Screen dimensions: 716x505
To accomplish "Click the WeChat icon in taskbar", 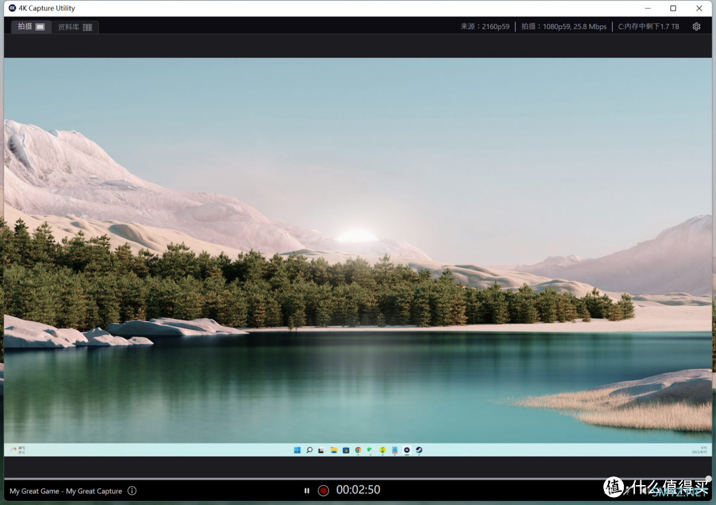I will click(x=370, y=450).
